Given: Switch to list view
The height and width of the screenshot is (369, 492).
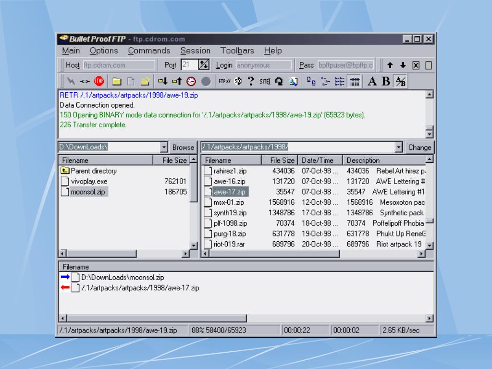Looking at the screenshot, I should click(x=340, y=82).
